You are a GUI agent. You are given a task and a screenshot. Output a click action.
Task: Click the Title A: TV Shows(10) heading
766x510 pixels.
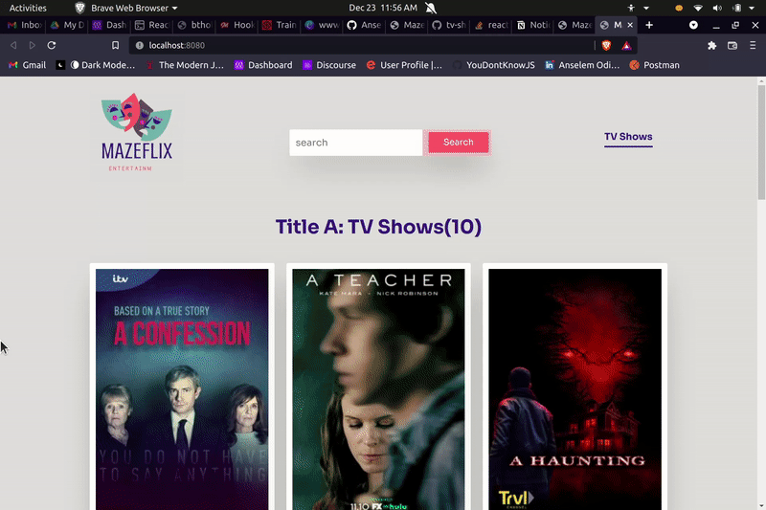point(378,227)
